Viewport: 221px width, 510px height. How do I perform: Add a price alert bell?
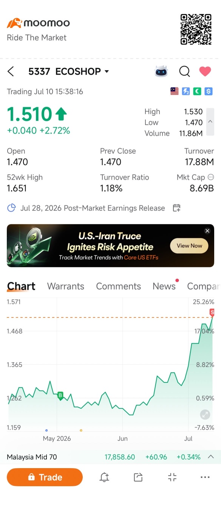coord(104,477)
